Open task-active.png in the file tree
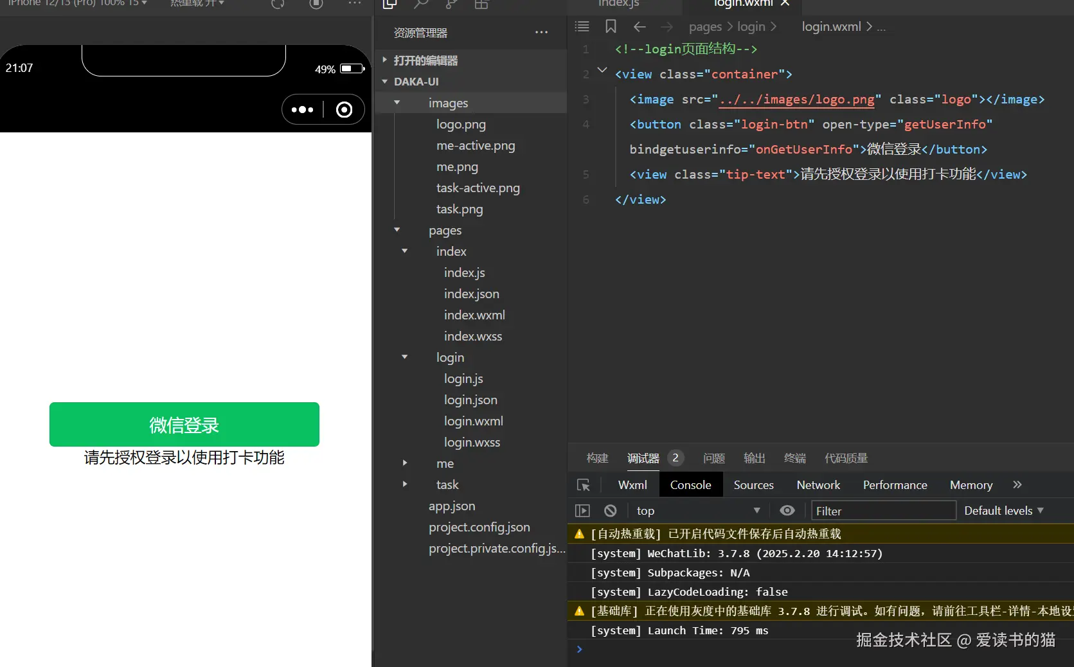 click(478, 188)
